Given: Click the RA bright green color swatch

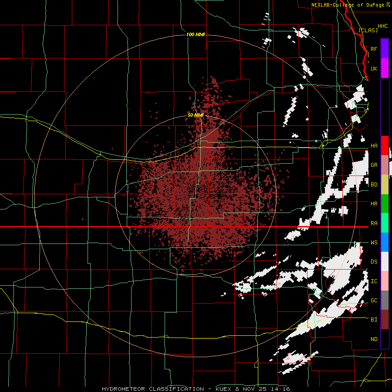Looking at the screenshot, I should (385, 223).
